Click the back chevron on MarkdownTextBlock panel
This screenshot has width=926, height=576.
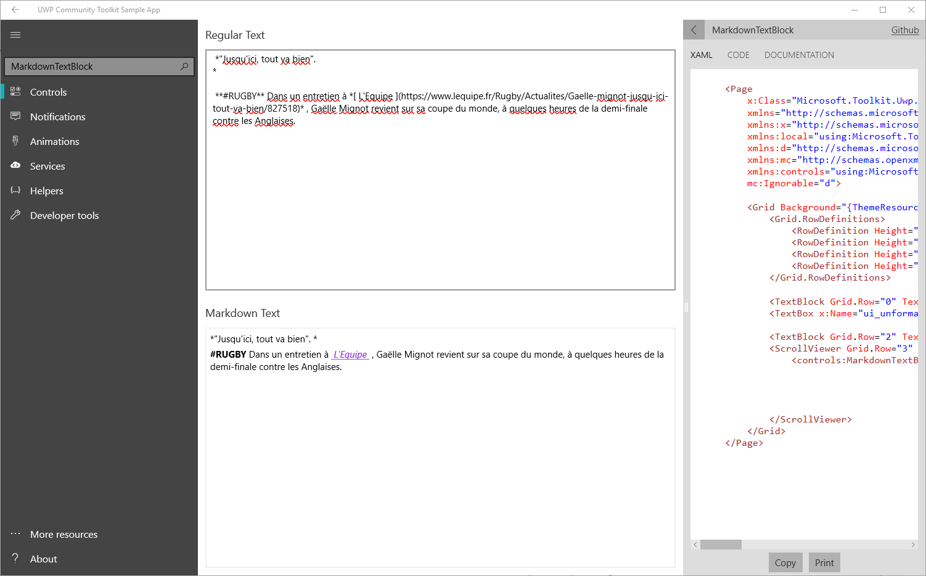[694, 29]
